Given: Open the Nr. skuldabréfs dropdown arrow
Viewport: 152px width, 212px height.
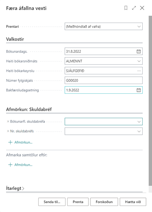Looking at the screenshot, I should click(x=139, y=131).
